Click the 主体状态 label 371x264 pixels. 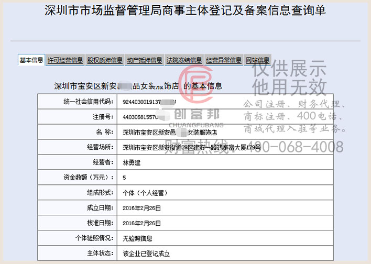100,253
